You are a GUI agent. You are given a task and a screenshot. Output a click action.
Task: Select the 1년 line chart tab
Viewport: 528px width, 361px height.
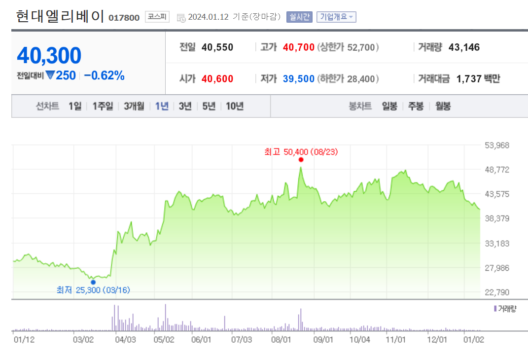pyautogui.click(x=162, y=106)
